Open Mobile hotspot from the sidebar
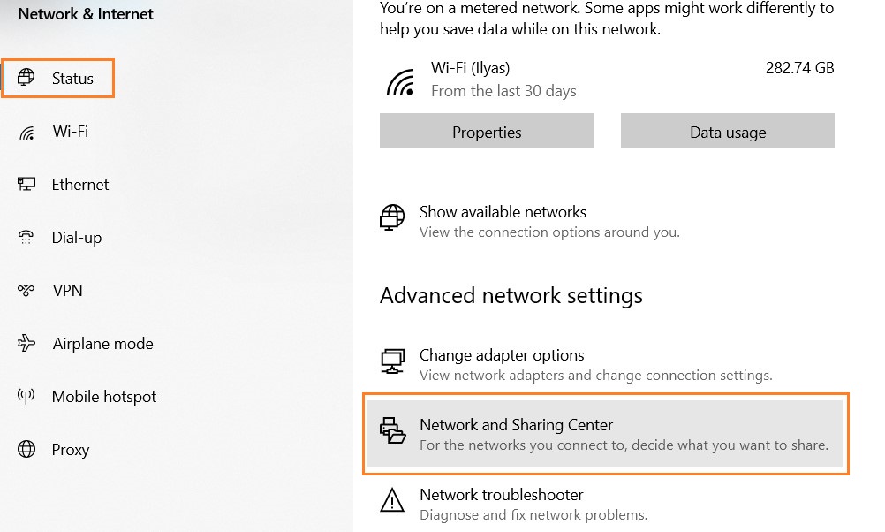The width and height of the screenshot is (885, 532). pos(102,396)
